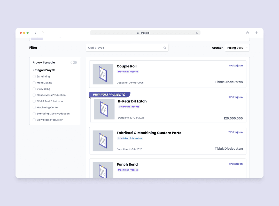Click the browser forward arrow
This screenshot has height=206, width=279.
43,33
